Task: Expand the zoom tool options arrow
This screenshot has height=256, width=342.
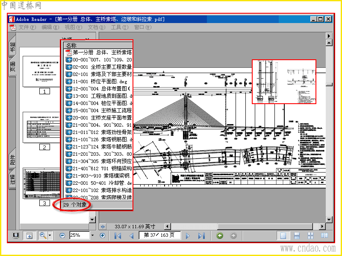Action: tap(50, 236)
